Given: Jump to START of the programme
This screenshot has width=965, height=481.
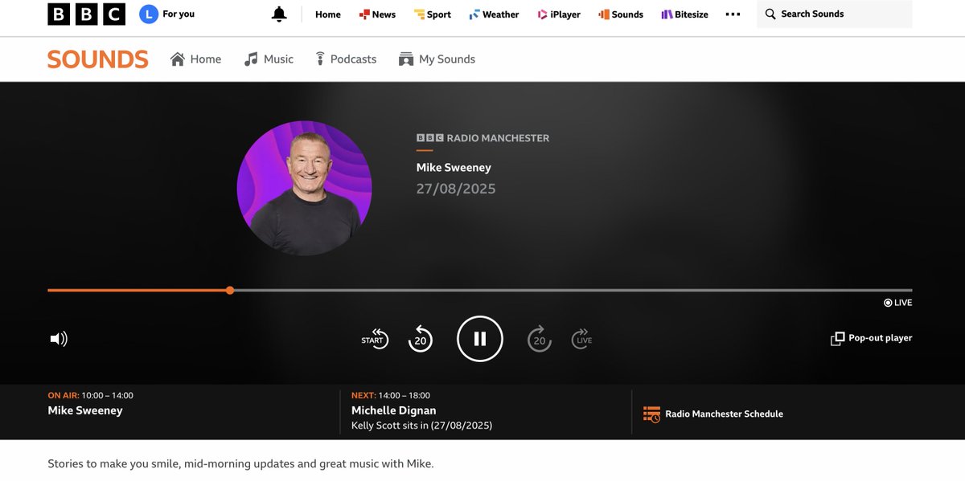Looking at the screenshot, I should (375, 339).
